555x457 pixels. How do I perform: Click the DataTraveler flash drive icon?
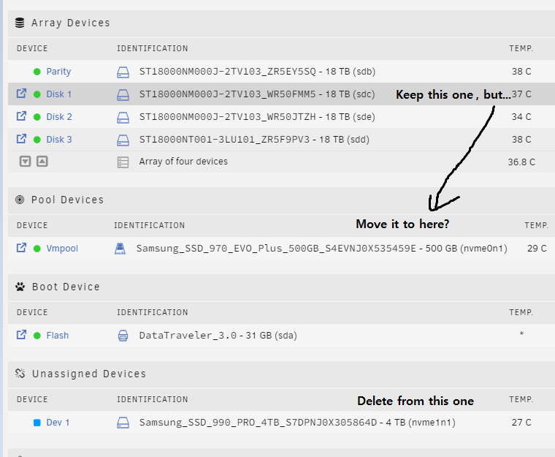[x=123, y=336]
